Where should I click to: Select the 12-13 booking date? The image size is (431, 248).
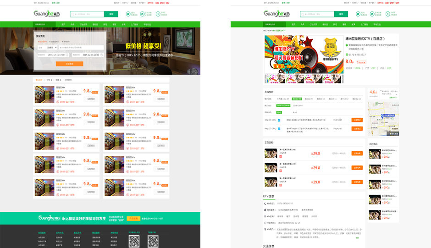pos(357,99)
